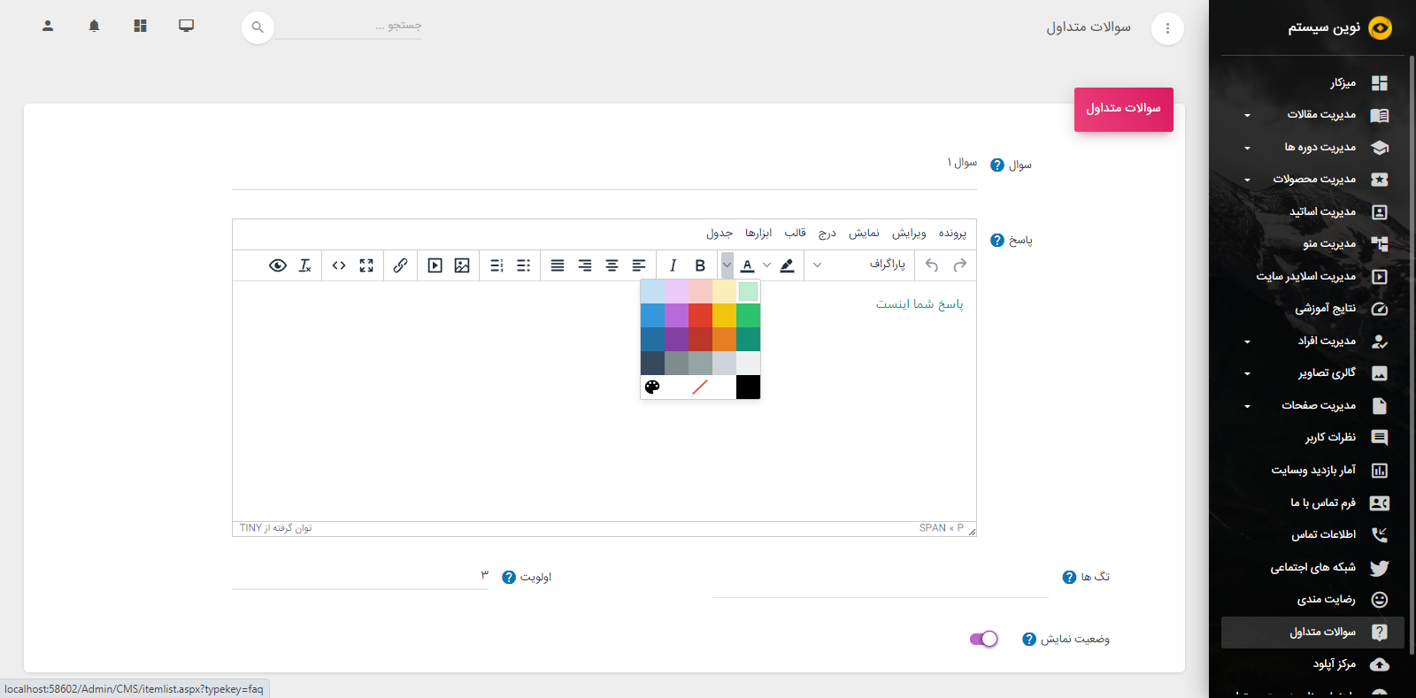Open اطلاعات تماس in sidebar
The width and height of the screenshot is (1416, 698).
pyautogui.click(x=1312, y=535)
